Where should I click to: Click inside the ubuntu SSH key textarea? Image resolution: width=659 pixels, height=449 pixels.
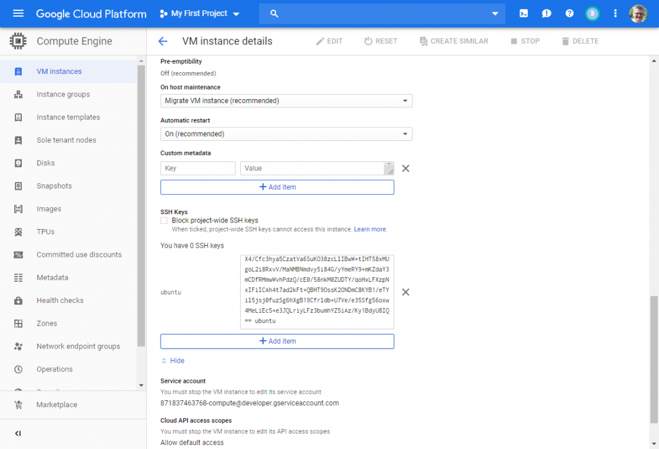click(x=317, y=292)
